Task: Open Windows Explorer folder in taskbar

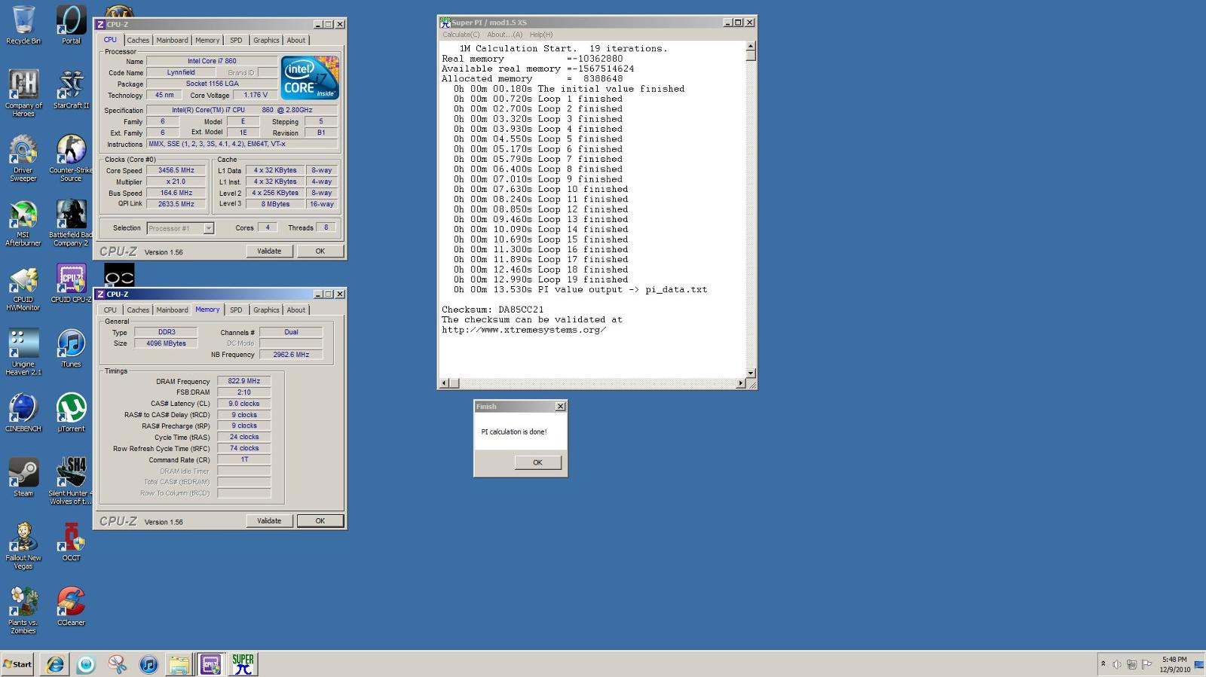Action: coord(179,664)
